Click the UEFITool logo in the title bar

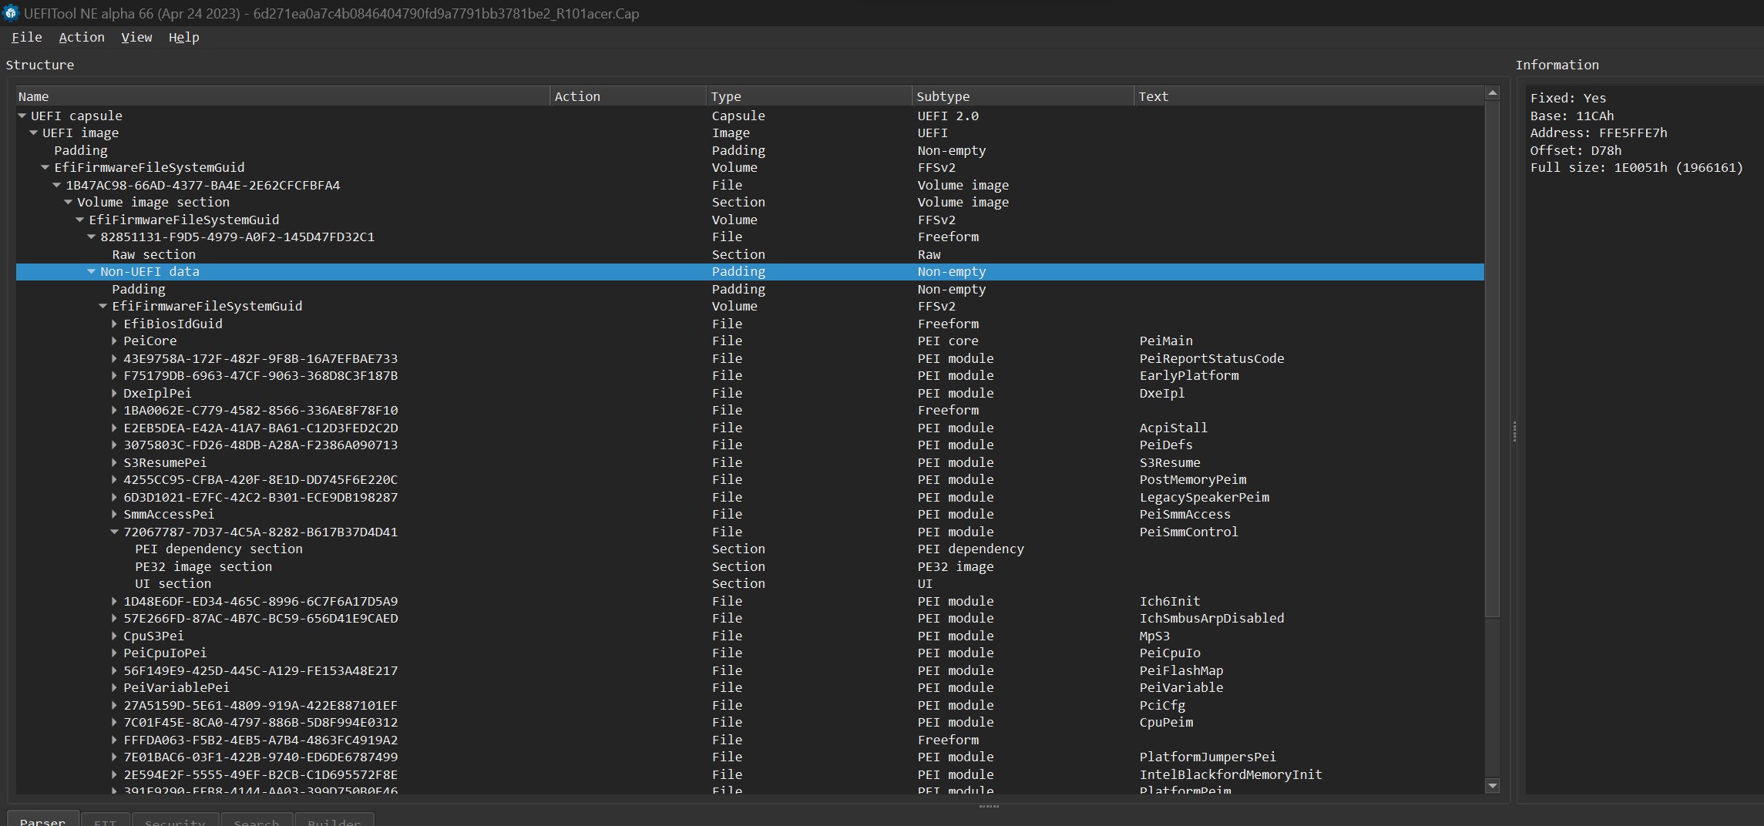(x=11, y=13)
